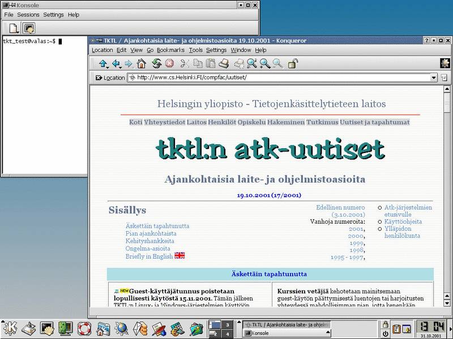Viewport: 453px width, 339px height.
Task: Expand the location URL dropdown
Action: click(433, 77)
